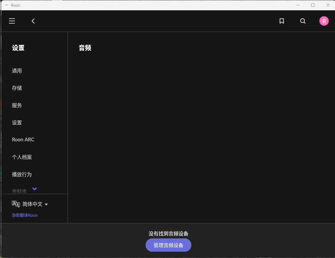
Task: Switch to the 存储 settings section
Action: (x=17, y=88)
